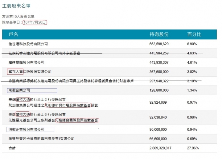Screen dimensions: 222x159
Task: Click share count 66,606,000
Action: (x=158, y=139)
